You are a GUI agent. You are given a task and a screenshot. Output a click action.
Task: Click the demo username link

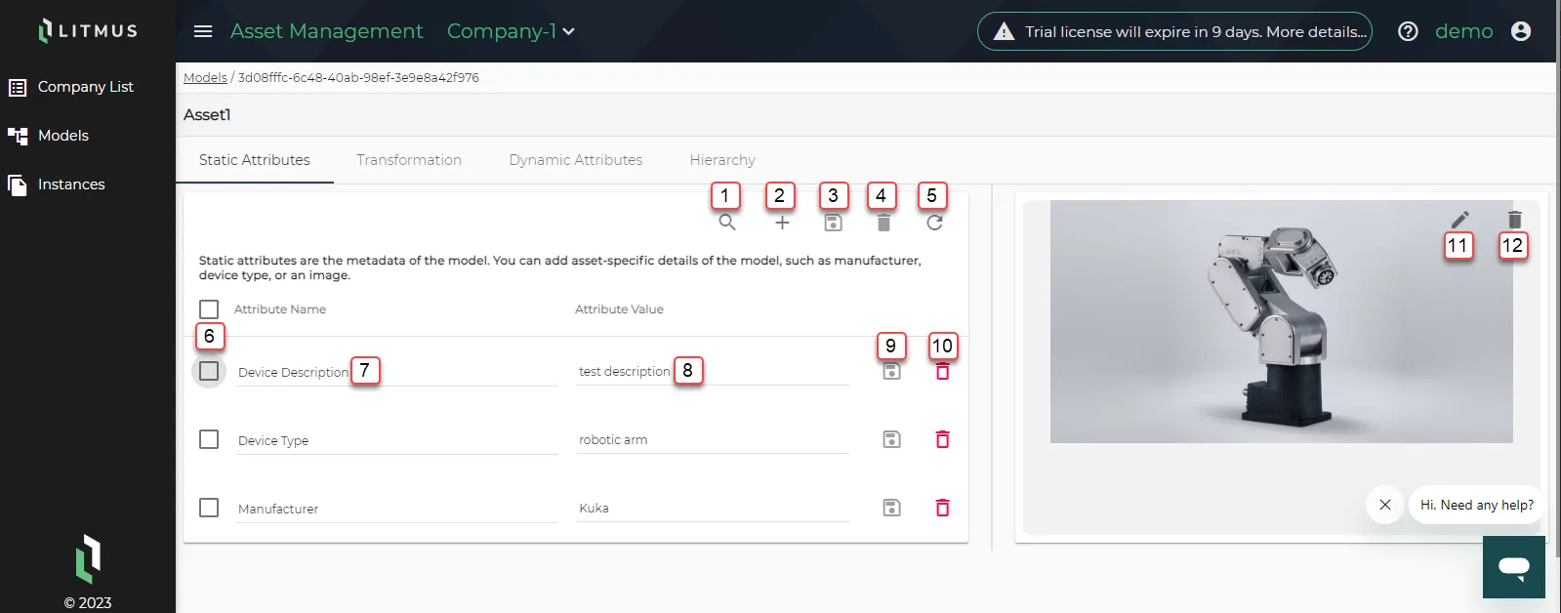click(x=1463, y=31)
